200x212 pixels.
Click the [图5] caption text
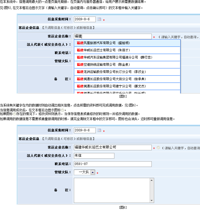(x=123, y=96)
